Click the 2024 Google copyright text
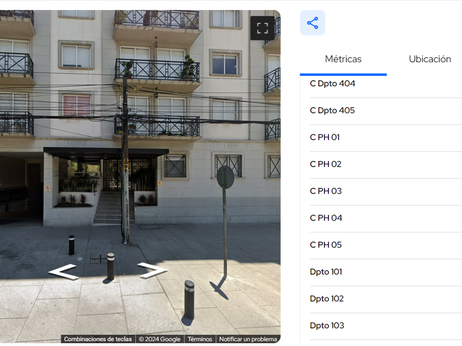Viewport: 462px width, 346px height. point(159,339)
